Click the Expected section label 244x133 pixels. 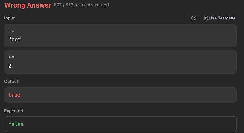14,111
